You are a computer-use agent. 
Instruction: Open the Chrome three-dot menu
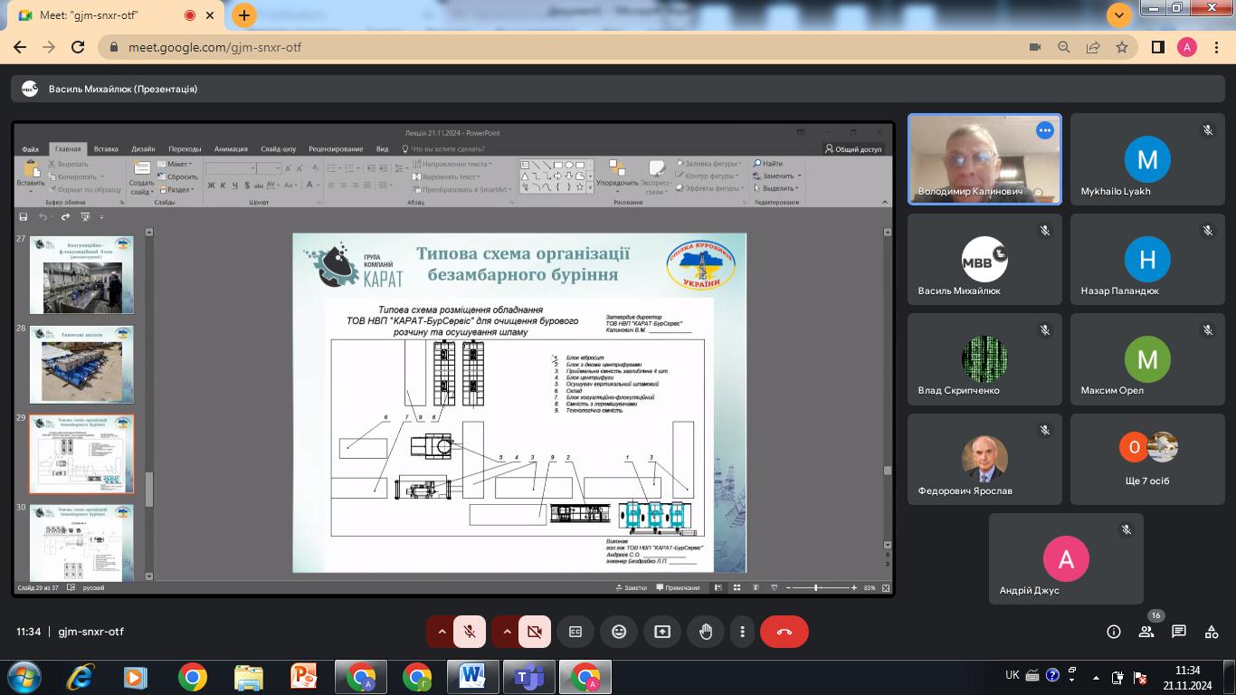pos(1215,47)
